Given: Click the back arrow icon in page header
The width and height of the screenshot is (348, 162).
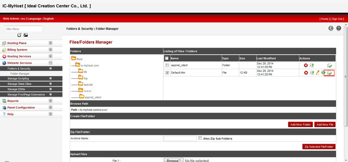Looking at the screenshot, I should (x=331, y=28).
